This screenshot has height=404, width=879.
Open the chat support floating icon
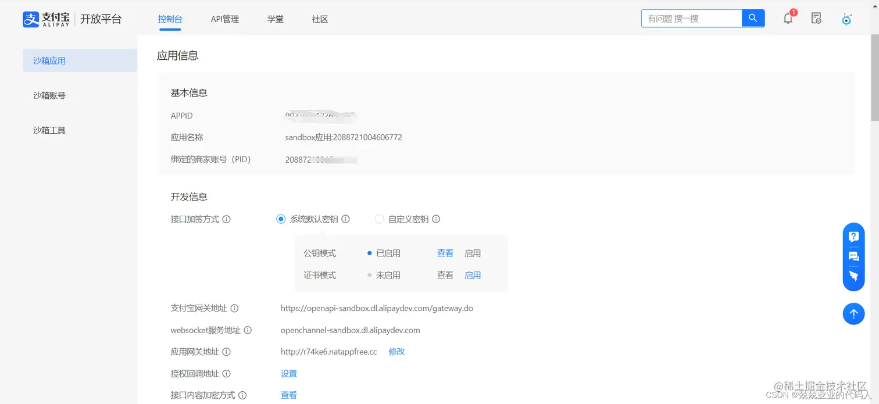853,256
